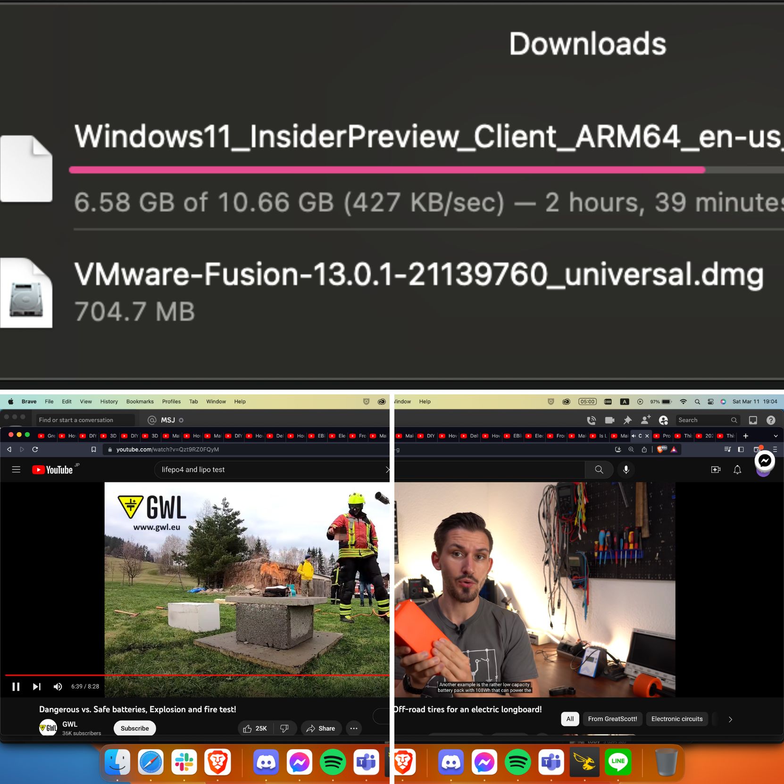Viewport: 784px width, 784px height.
Task: Click the zoom magnifier in address bar
Action: [631, 450]
